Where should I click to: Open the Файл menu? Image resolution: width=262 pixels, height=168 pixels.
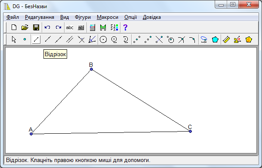13,17
